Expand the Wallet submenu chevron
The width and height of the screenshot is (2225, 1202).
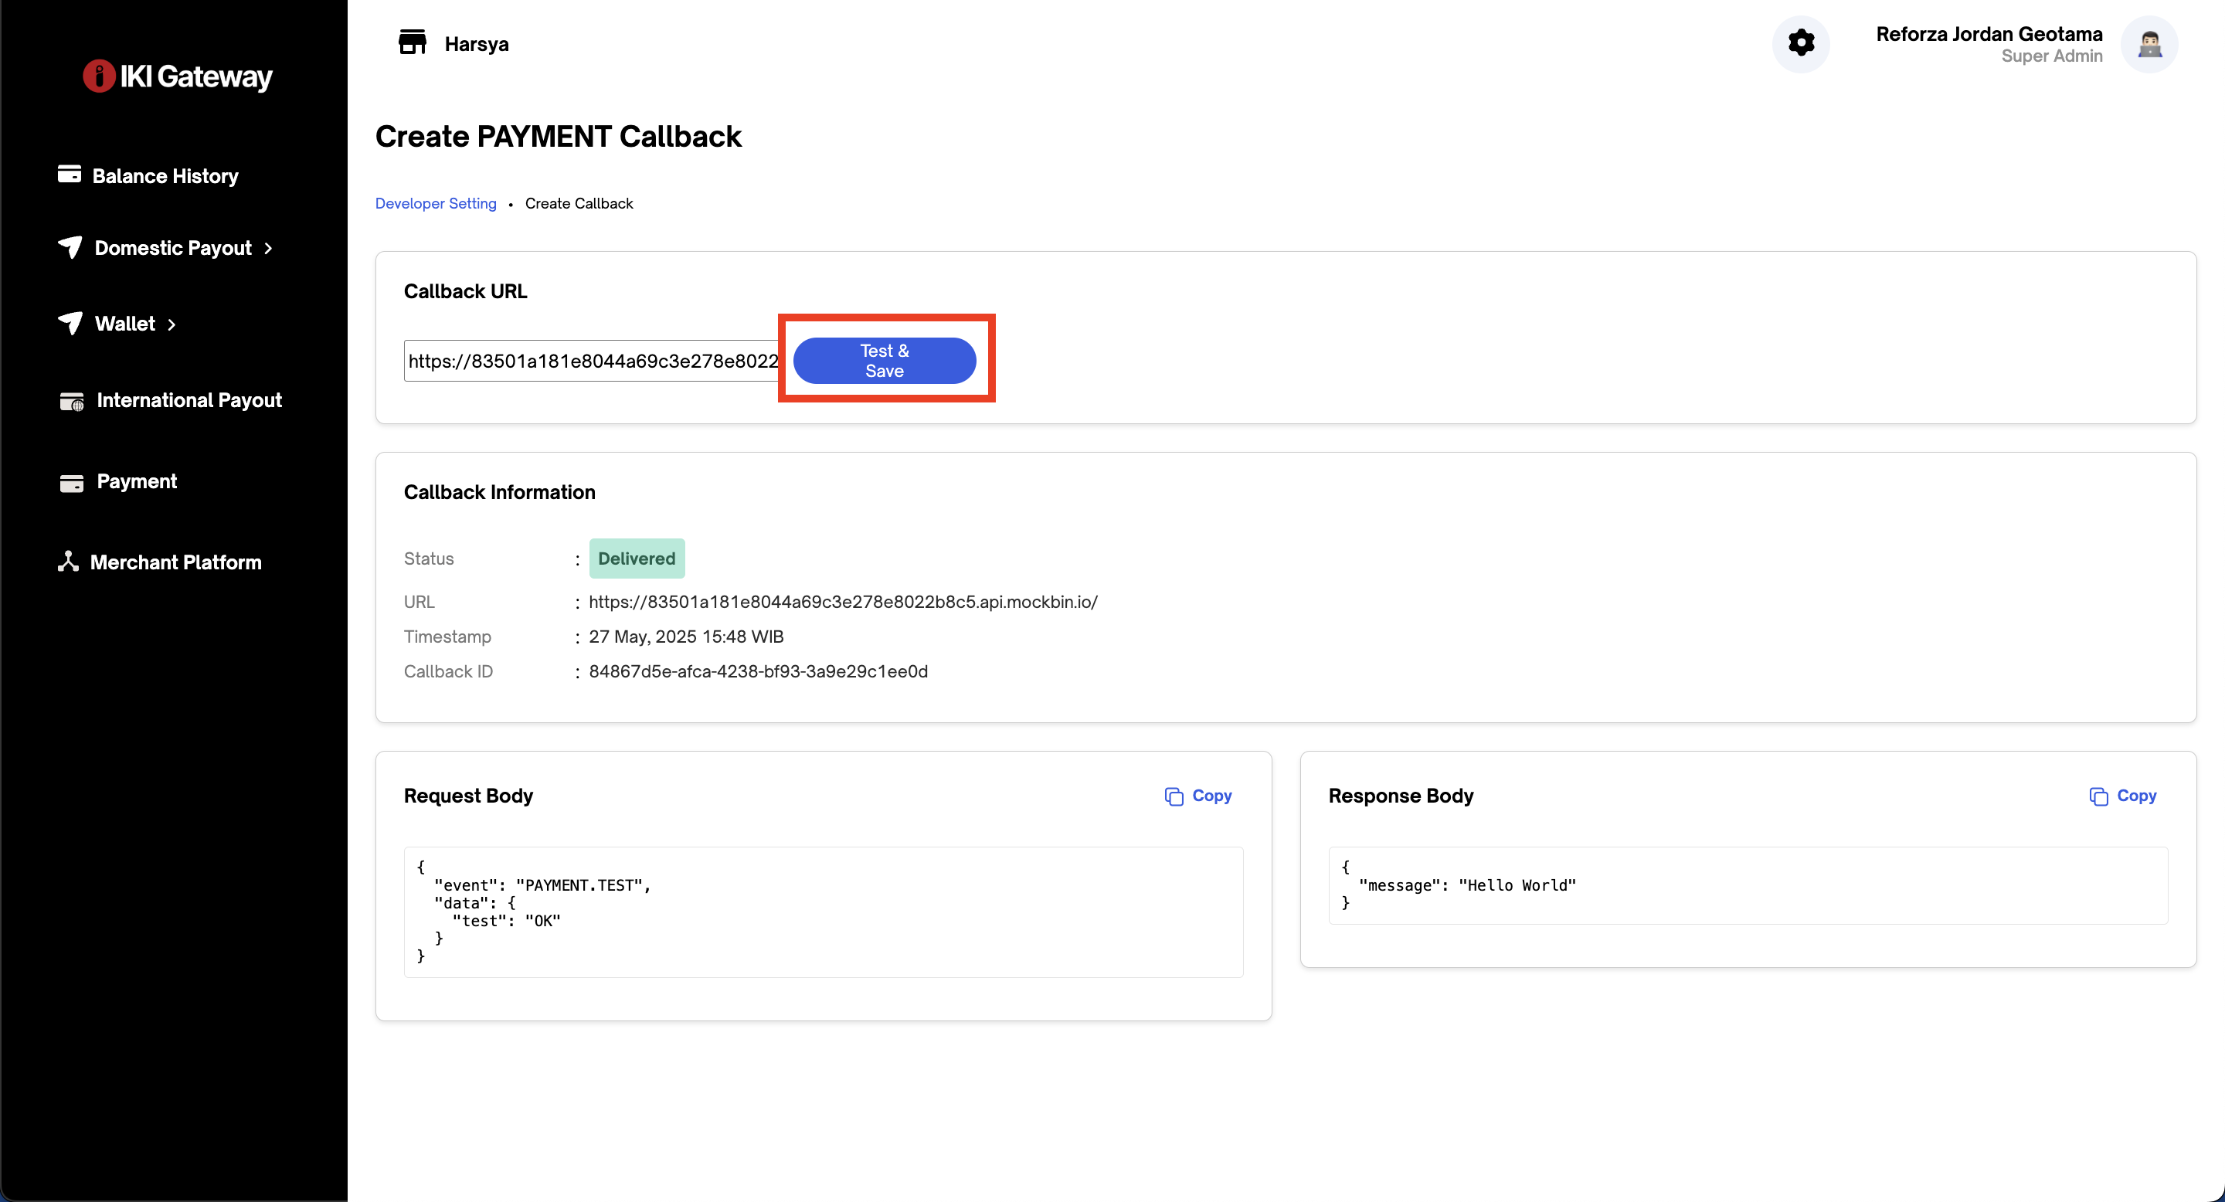172,324
